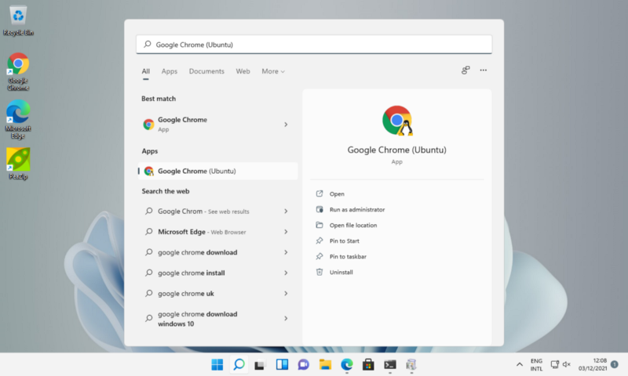The width and height of the screenshot is (628, 376).
Task: Open the notification badge in taskbar
Action: pyautogui.click(x=615, y=364)
